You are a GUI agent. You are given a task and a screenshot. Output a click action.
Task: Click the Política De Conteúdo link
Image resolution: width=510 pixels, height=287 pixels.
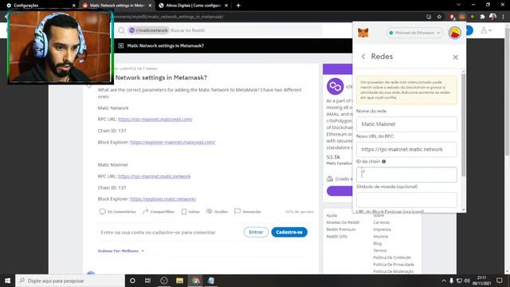[x=392, y=258]
